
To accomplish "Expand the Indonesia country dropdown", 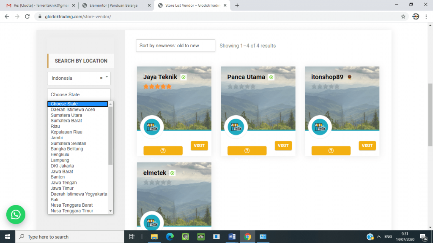I will click(x=107, y=78).
